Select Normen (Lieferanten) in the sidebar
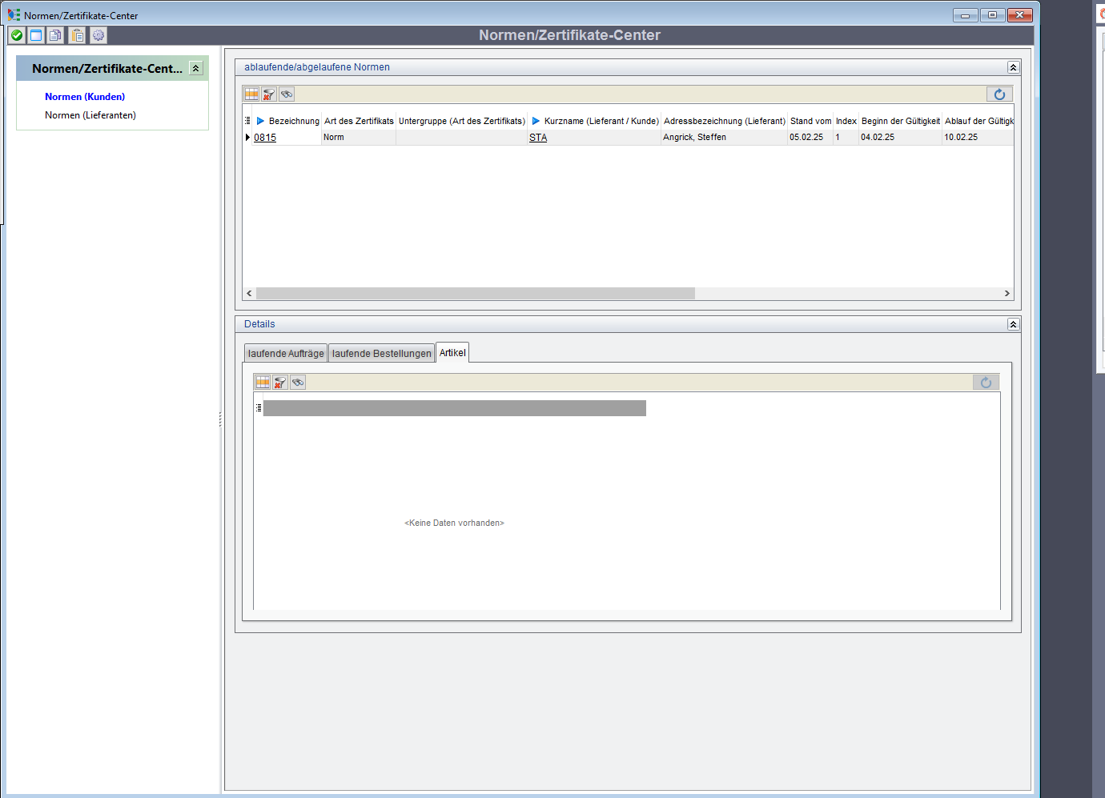 [x=90, y=115]
